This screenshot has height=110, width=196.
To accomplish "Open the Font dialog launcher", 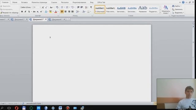I will pos(58,16).
